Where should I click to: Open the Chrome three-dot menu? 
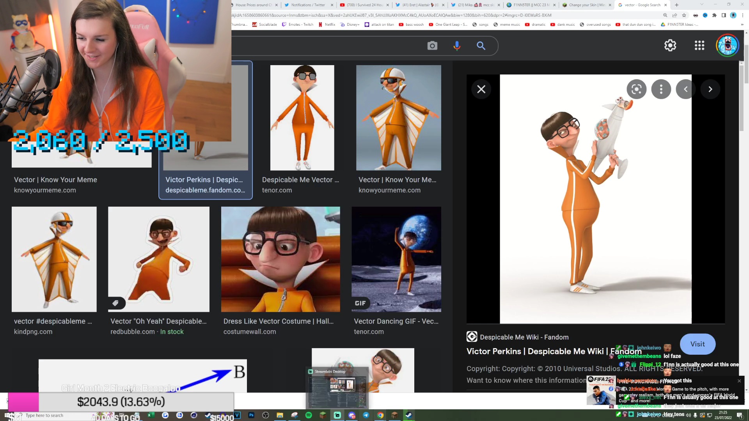click(743, 15)
